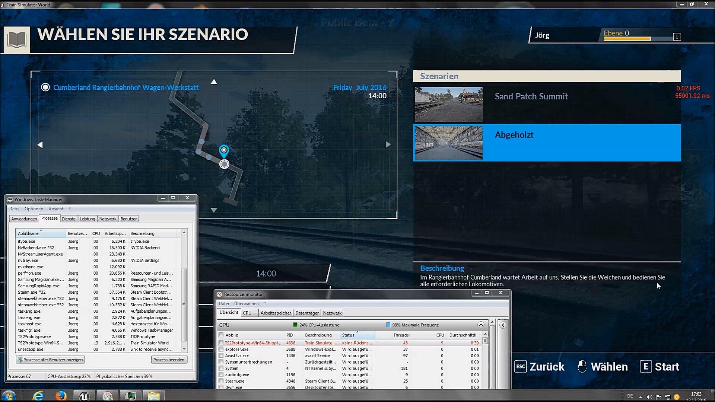Pan map down with bottom arrow

[214, 210]
